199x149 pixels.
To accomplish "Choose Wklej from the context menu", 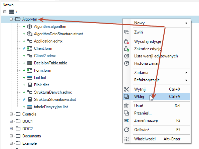I will (x=157, y=97).
